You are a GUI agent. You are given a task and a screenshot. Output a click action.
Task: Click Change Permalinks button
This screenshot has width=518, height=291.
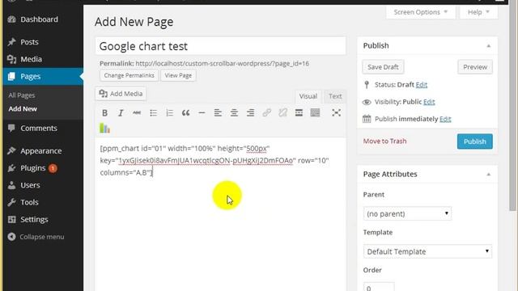[129, 75]
